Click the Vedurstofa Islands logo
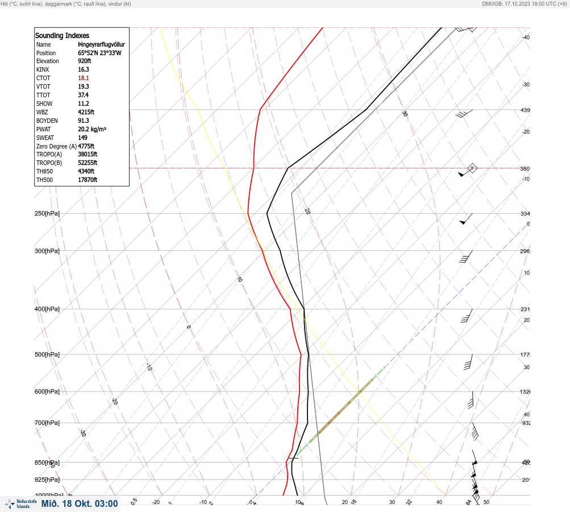This screenshot has height=512, width=570. pyautogui.click(x=20, y=504)
